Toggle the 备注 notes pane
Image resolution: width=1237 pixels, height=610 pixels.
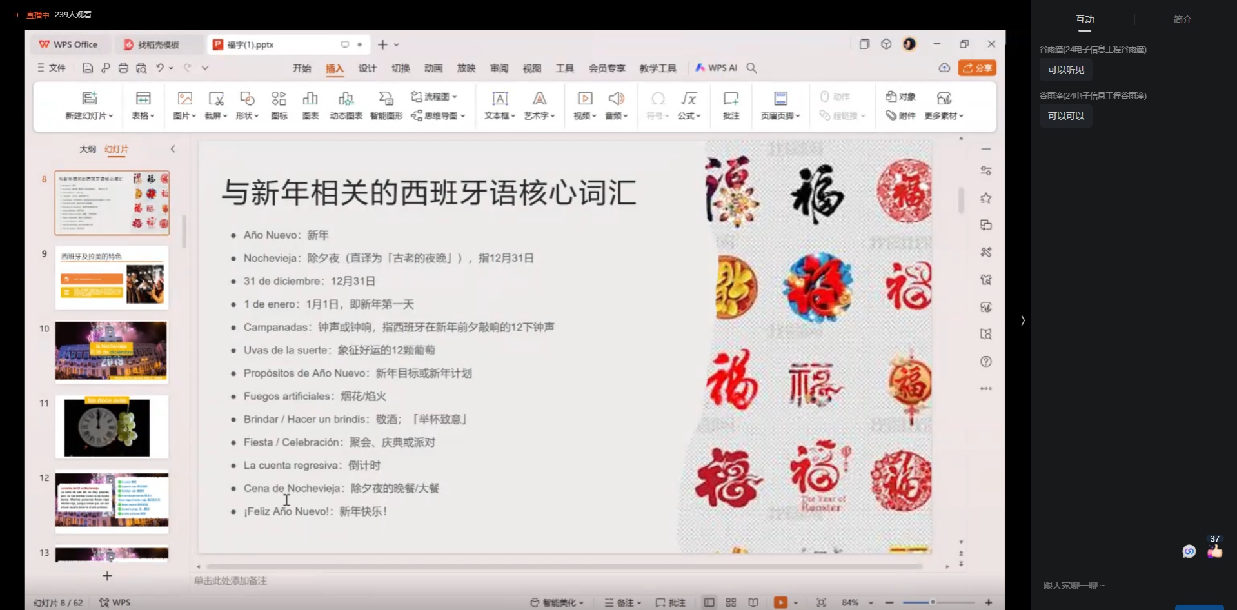(623, 602)
